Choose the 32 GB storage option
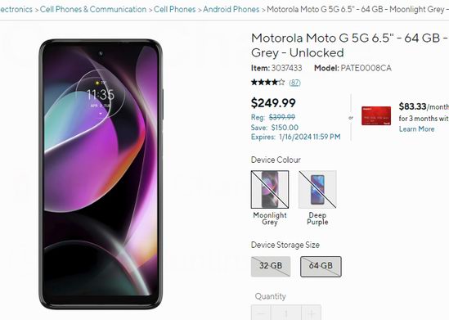This screenshot has height=320, width=449. (271, 267)
